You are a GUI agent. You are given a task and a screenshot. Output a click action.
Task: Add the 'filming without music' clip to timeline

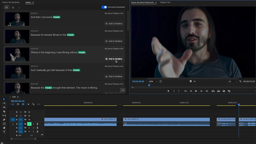pos(114,59)
